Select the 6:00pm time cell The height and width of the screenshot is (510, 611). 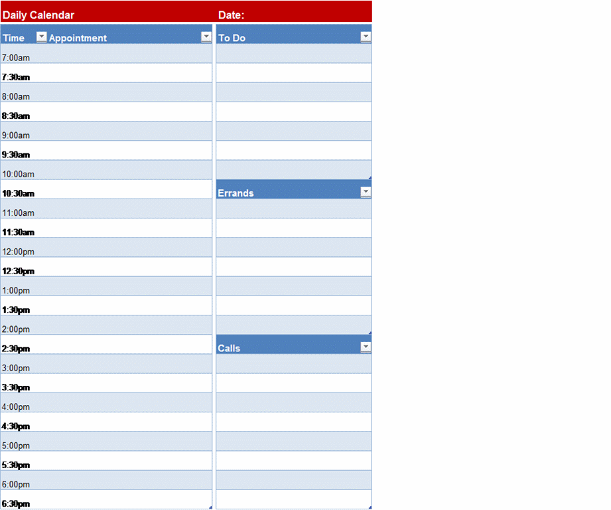[x=24, y=480]
